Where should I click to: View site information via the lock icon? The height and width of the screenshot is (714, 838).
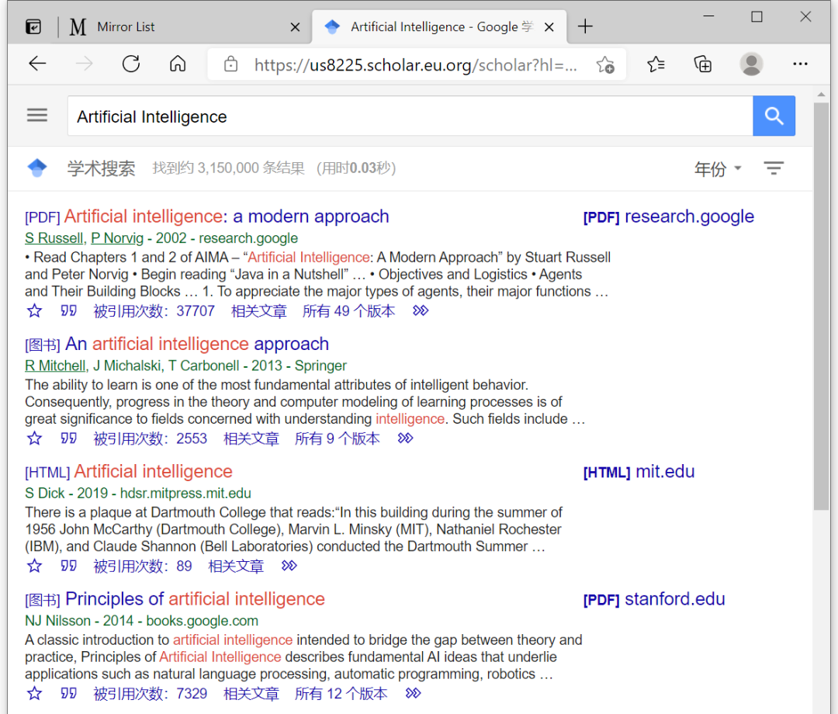point(231,64)
